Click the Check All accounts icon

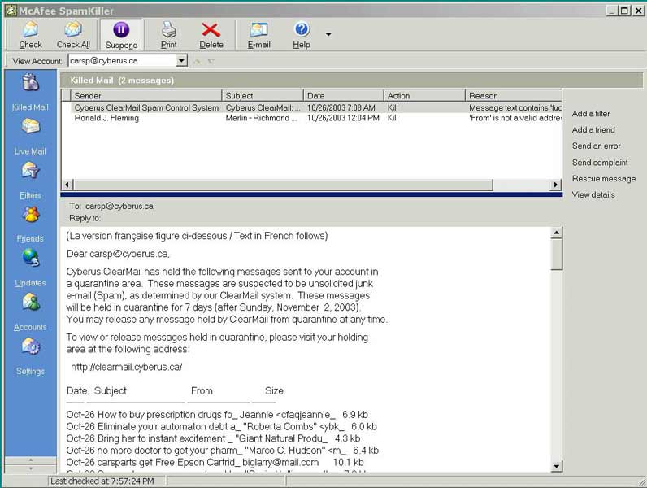pyautogui.click(x=73, y=34)
